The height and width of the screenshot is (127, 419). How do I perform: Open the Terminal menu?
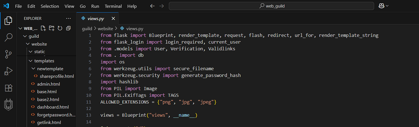pos(113,6)
